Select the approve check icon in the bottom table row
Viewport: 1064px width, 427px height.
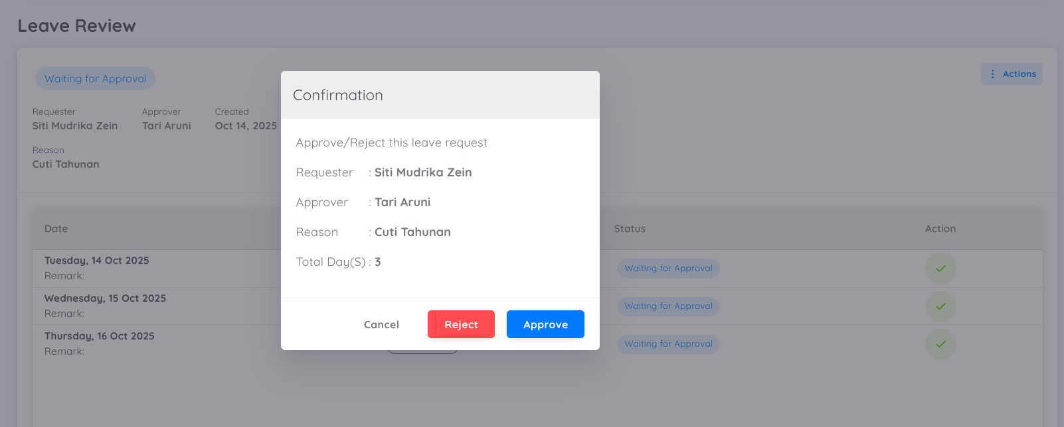(x=940, y=344)
